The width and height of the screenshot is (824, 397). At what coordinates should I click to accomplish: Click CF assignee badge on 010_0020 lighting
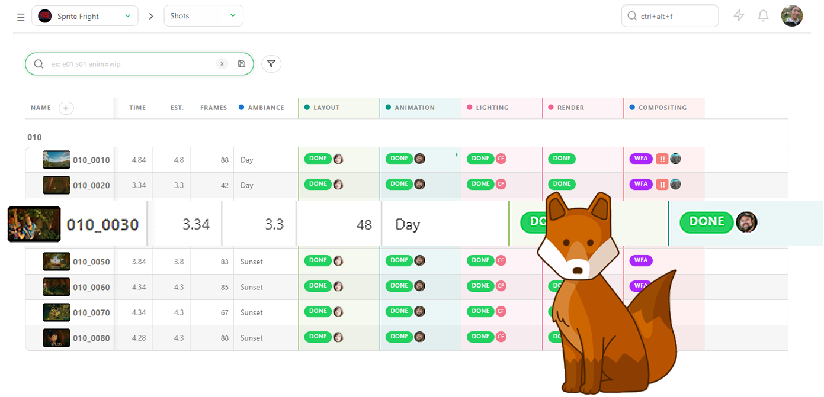501,184
